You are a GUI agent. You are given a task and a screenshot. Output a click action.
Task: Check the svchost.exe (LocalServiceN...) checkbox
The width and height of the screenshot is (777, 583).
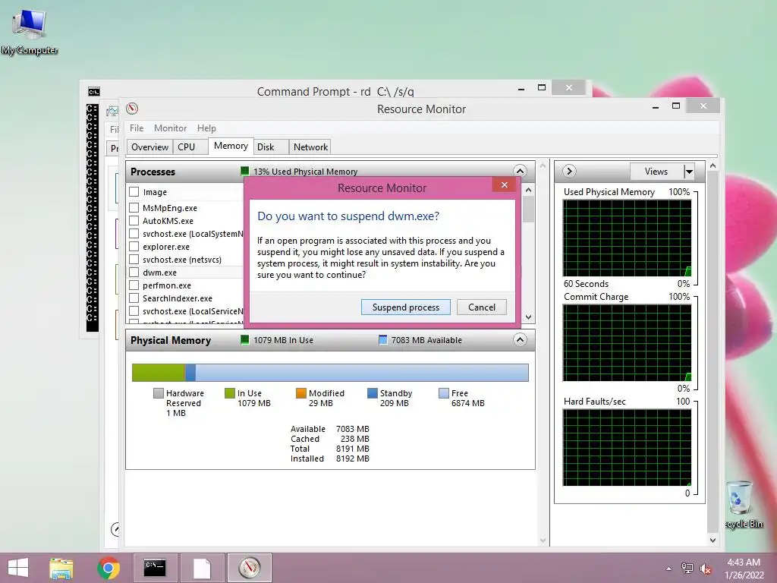click(134, 310)
